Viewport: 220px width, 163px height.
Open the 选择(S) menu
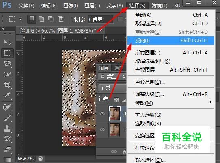tap(137, 6)
